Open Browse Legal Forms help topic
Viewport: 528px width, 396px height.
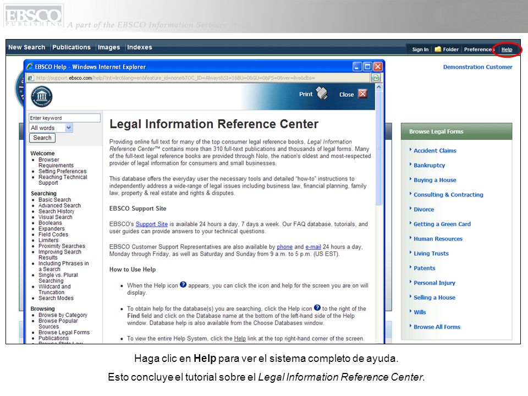[64, 332]
